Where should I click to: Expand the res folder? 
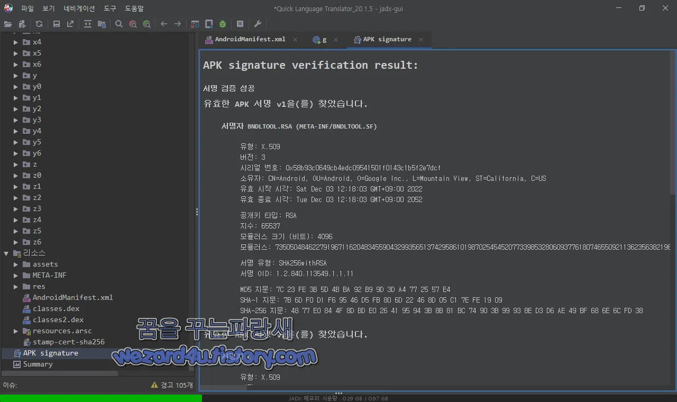[16, 286]
